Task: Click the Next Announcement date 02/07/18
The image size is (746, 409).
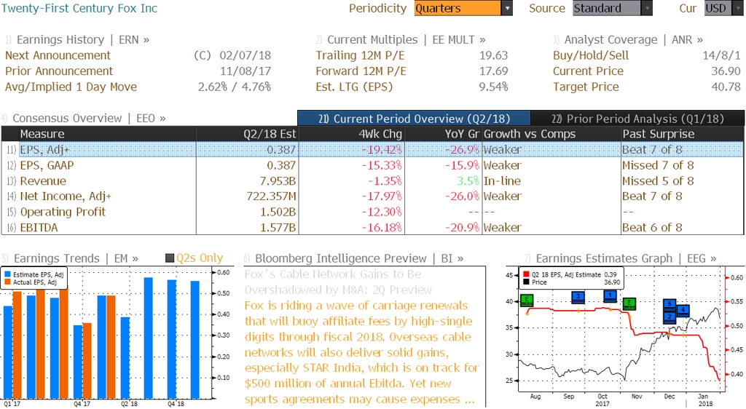Action: [246, 55]
